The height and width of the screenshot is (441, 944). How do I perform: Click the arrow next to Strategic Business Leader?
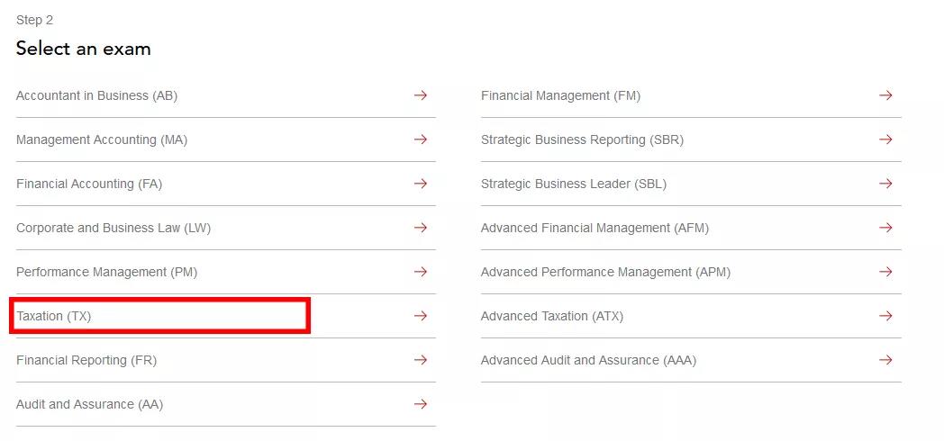(885, 184)
